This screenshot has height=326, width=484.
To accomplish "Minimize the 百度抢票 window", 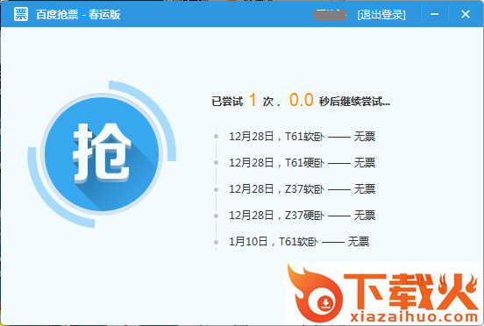I will click(435, 14).
